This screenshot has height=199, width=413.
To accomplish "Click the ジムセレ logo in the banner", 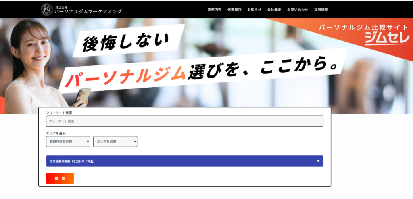I will (387, 38).
